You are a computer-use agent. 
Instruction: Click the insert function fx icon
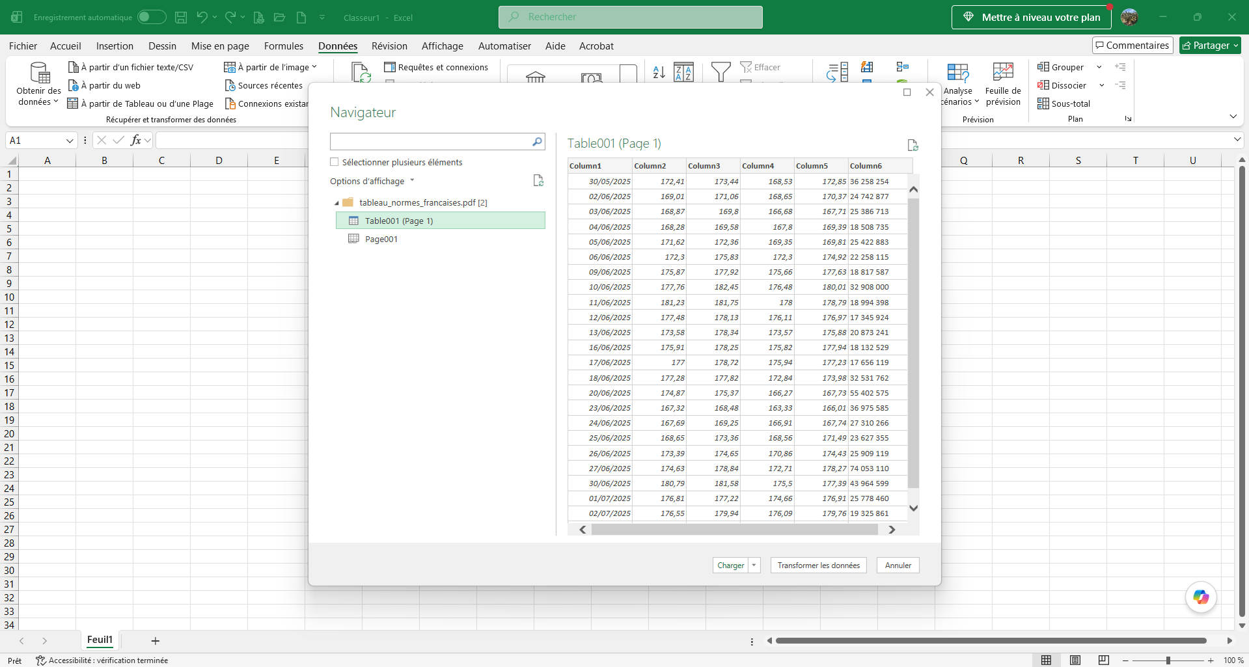click(x=136, y=140)
